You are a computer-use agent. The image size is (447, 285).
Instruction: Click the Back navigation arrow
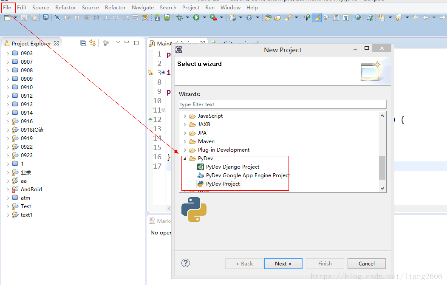click(x=426, y=18)
